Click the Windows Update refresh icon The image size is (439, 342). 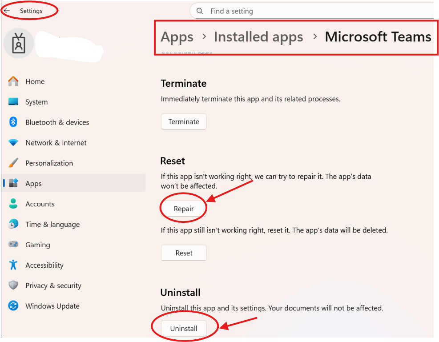[x=13, y=306]
